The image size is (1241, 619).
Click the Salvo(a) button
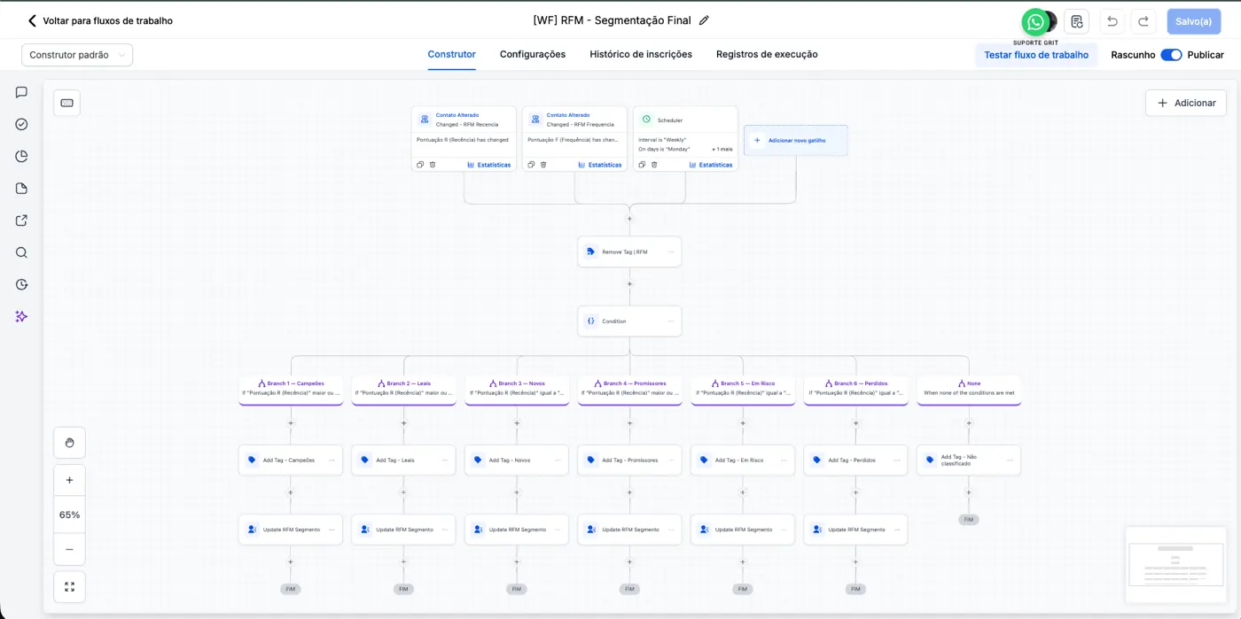coord(1193,21)
